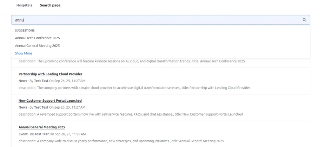Click the magnifying glass search icon
The width and height of the screenshot is (325, 147).
pos(304,20)
